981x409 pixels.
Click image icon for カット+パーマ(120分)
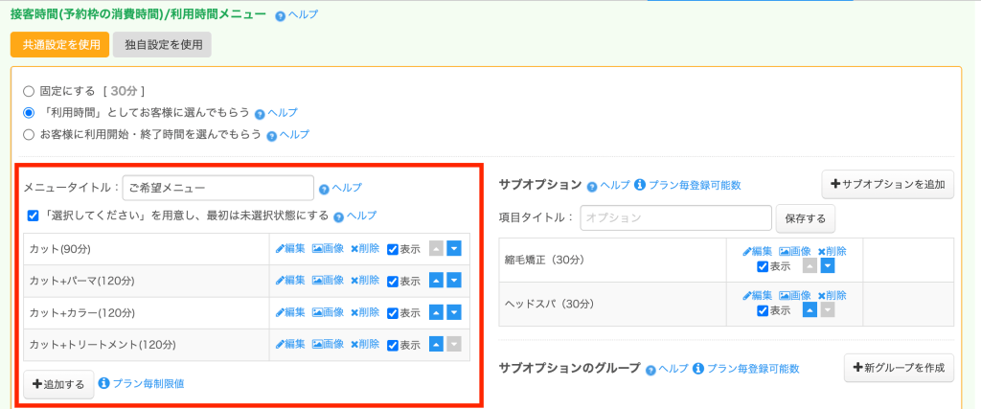pyautogui.click(x=328, y=281)
